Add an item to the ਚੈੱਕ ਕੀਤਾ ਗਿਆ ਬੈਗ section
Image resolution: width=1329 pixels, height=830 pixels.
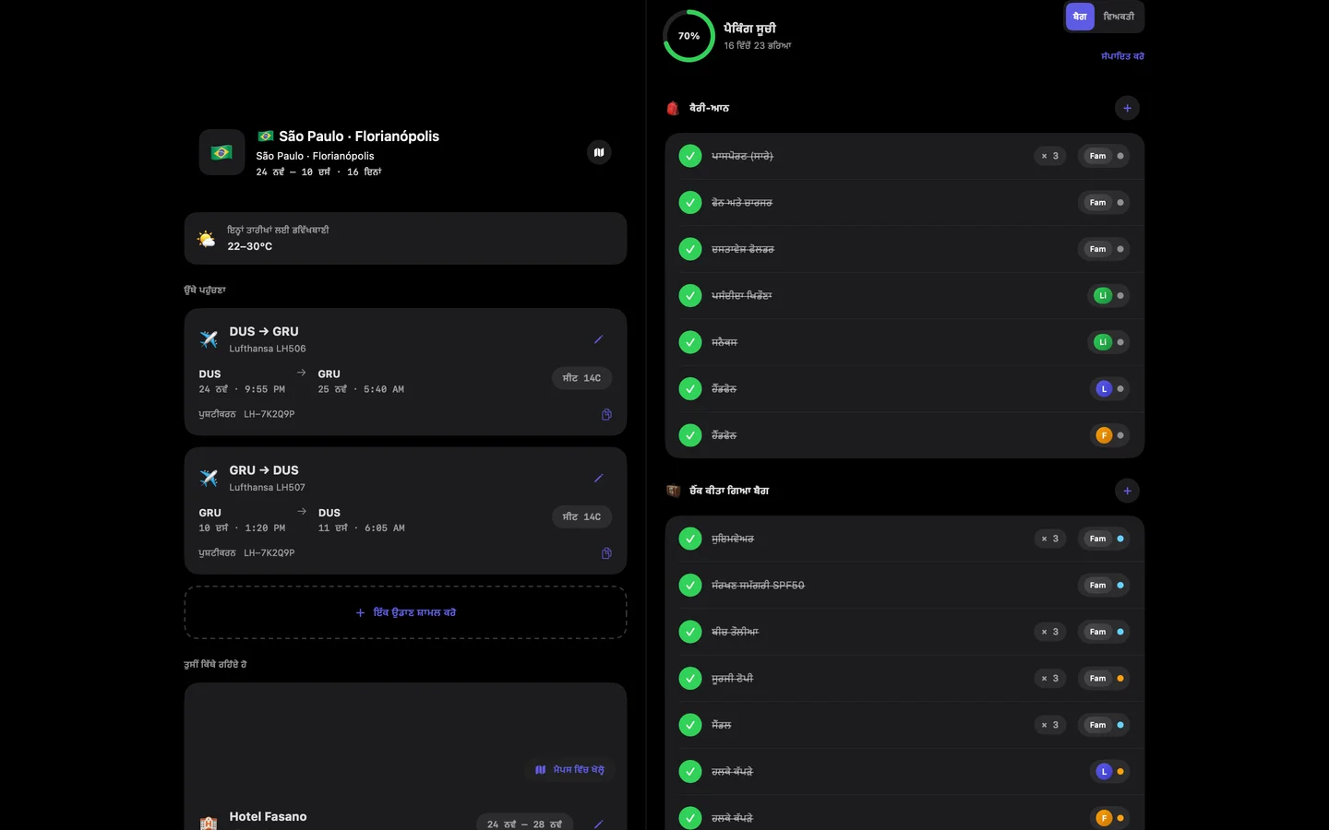[1127, 491]
